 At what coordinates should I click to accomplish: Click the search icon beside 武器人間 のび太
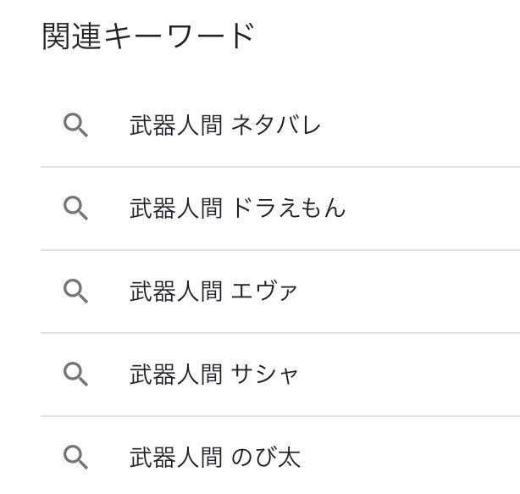coord(75,458)
